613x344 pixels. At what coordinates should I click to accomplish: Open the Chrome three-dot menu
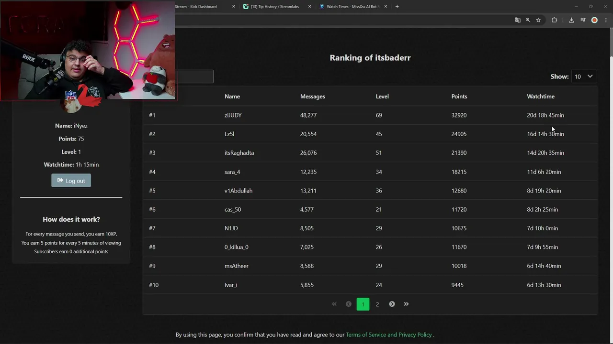pos(606,20)
